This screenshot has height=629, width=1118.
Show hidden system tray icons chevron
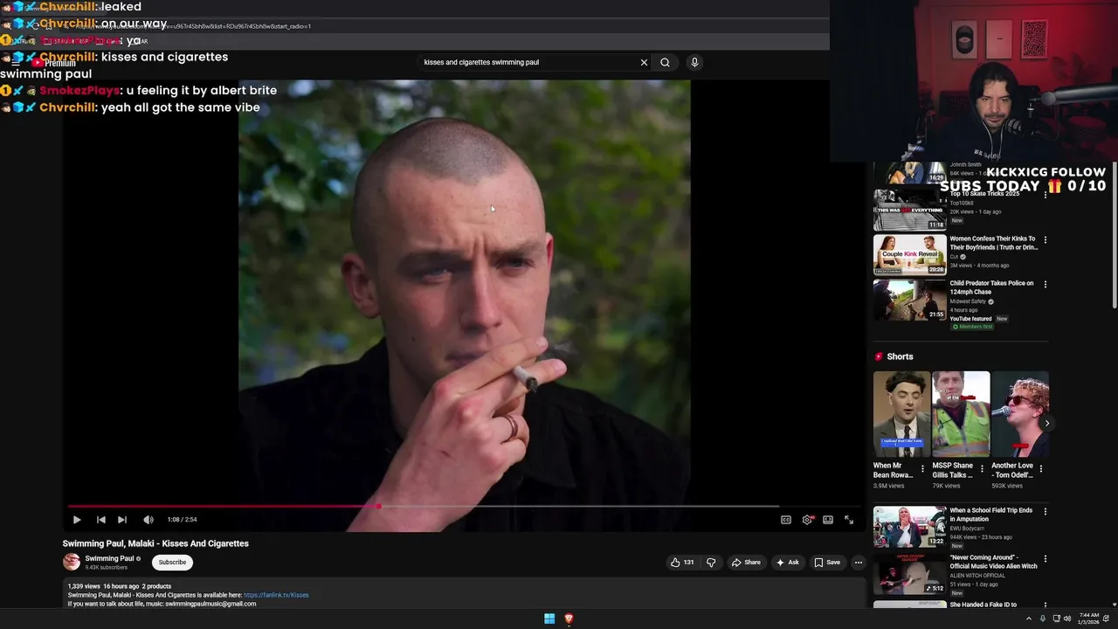coord(1028,619)
